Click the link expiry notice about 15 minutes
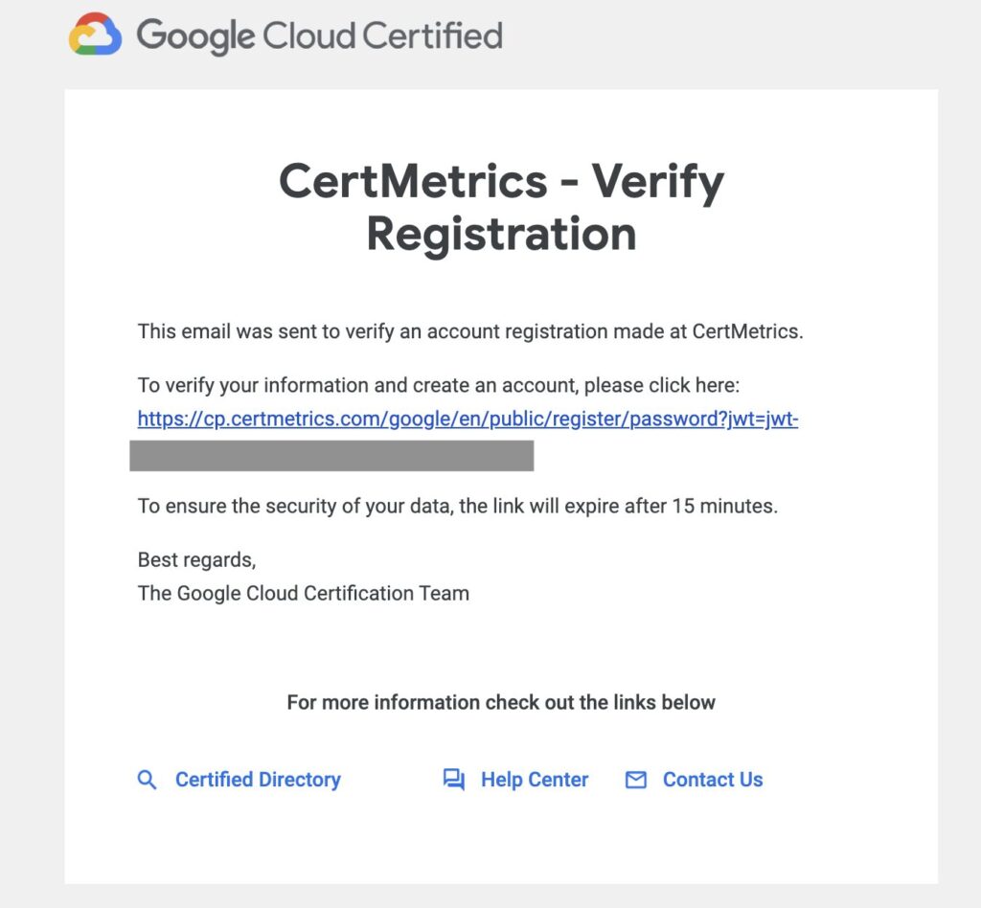Screen dimensions: 981x908 coord(457,506)
